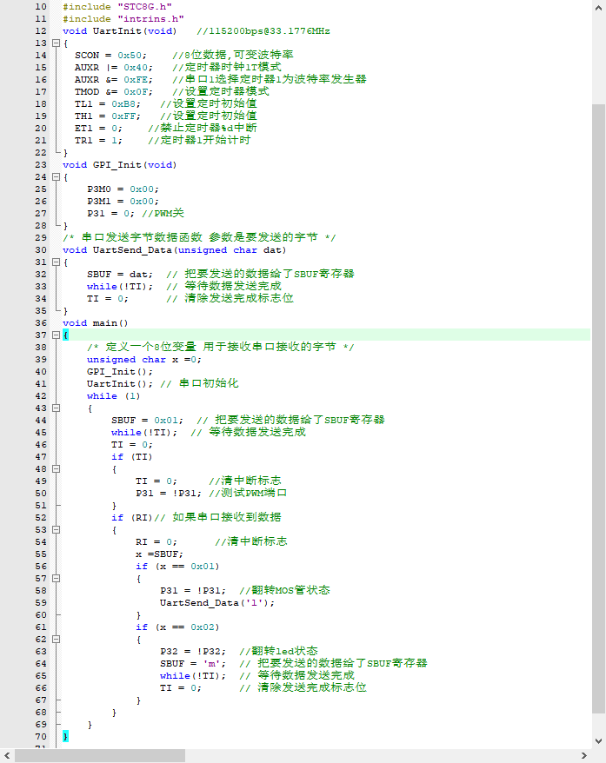Viewport: 606px width, 763px height.
Task: Collapse UartInit function fold at line 13
Action: point(56,43)
